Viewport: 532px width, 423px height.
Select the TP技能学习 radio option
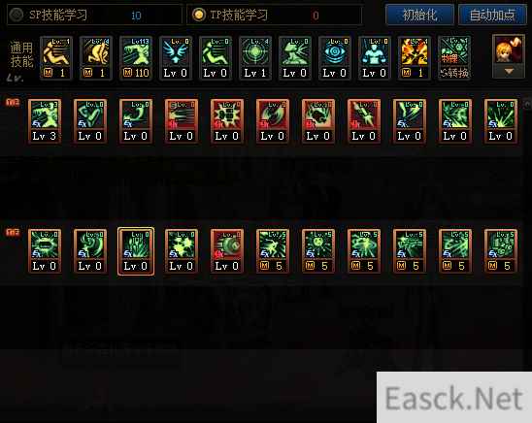[199, 15]
